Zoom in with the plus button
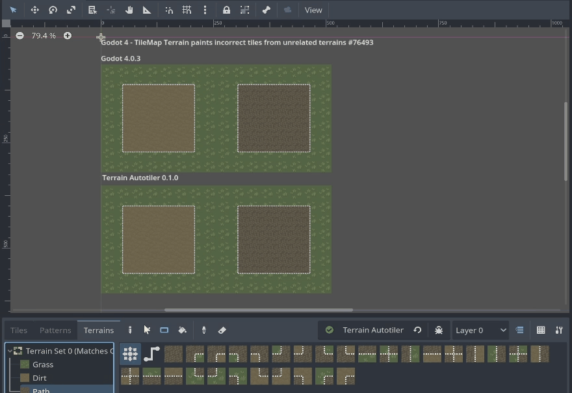This screenshot has width=572, height=393. point(68,35)
